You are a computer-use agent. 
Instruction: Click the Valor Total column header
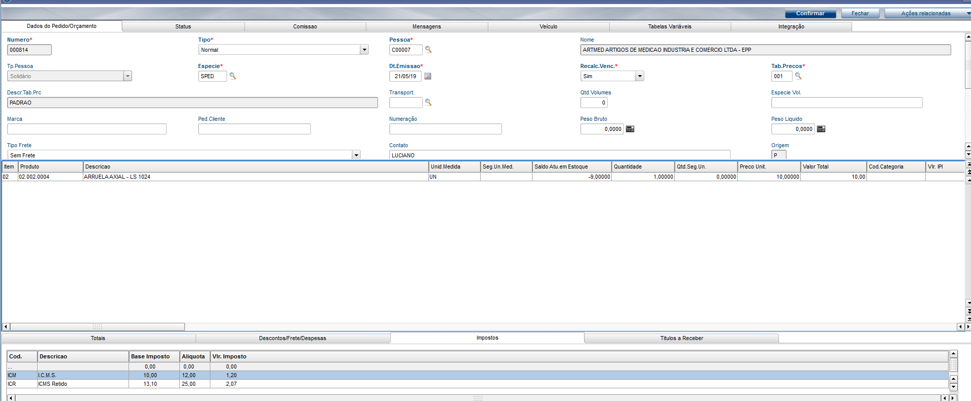[x=833, y=166]
